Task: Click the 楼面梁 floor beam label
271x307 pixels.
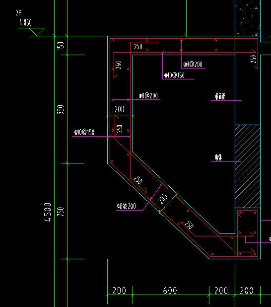Action: [220, 96]
